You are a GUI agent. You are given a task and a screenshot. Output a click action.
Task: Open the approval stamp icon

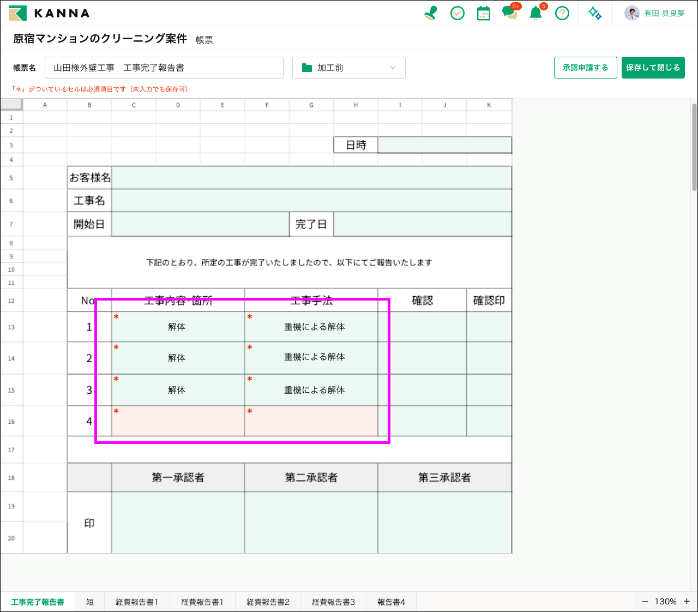click(x=431, y=13)
